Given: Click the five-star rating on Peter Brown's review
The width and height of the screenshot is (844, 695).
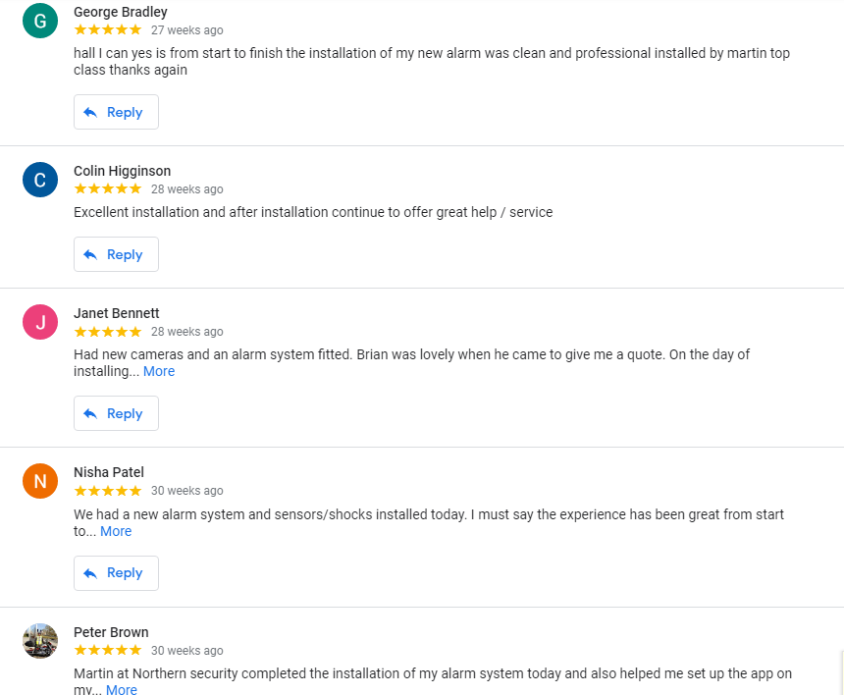Looking at the screenshot, I should [108, 650].
